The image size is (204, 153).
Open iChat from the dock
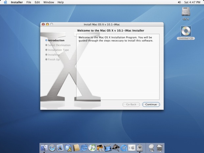click(x=68, y=148)
